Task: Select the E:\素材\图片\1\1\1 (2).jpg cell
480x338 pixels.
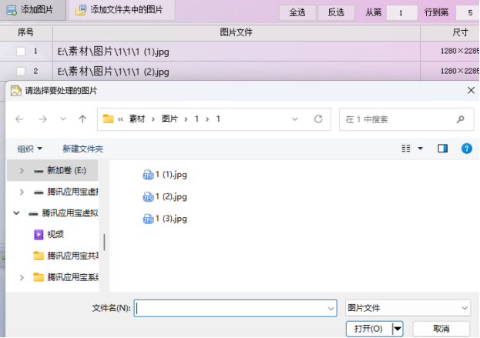Action: coord(236,72)
